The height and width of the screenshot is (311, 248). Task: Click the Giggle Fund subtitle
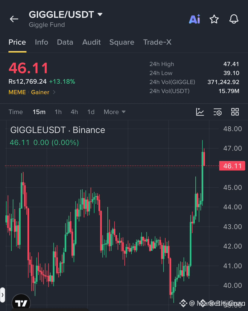coord(47,25)
